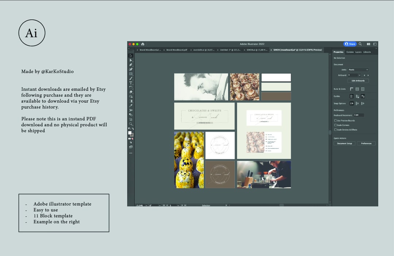This screenshot has width=394, height=256.
Task: Switch to Brand Moodboard.pdf tab
Action: point(177,50)
